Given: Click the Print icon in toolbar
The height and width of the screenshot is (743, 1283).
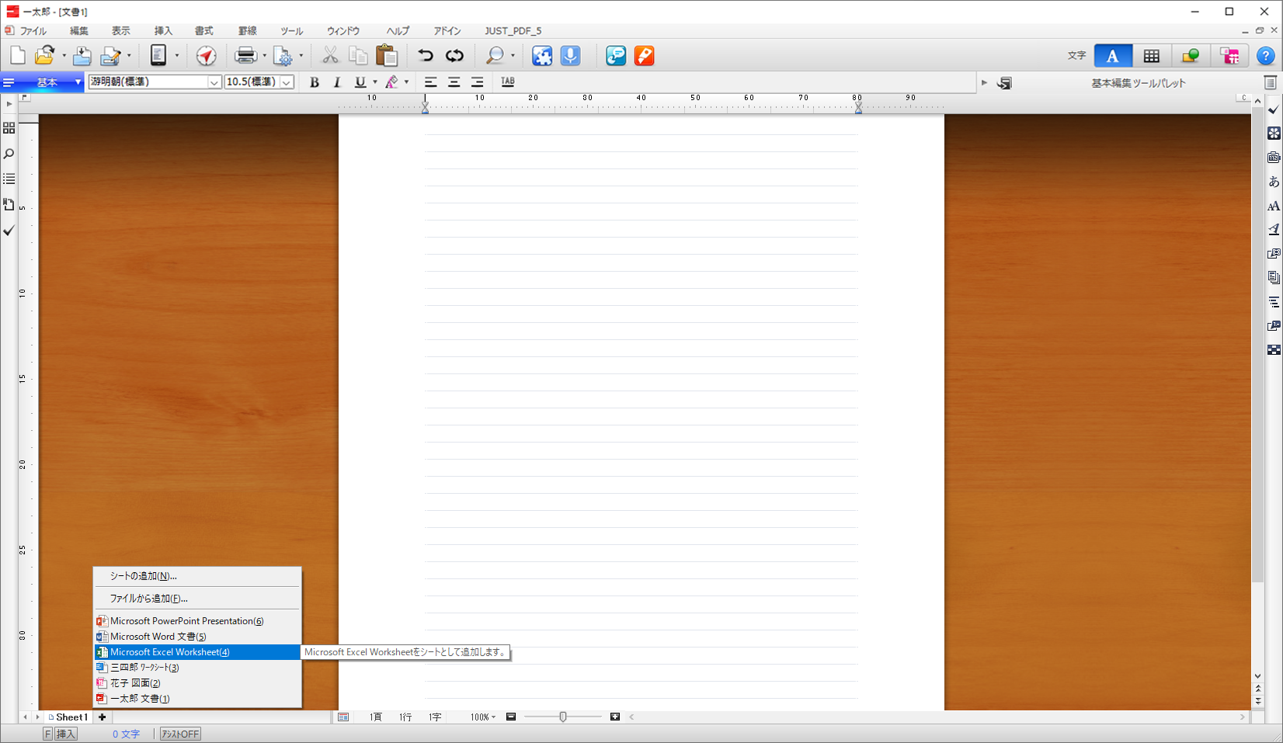Looking at the screenshot, I should 245,56.
